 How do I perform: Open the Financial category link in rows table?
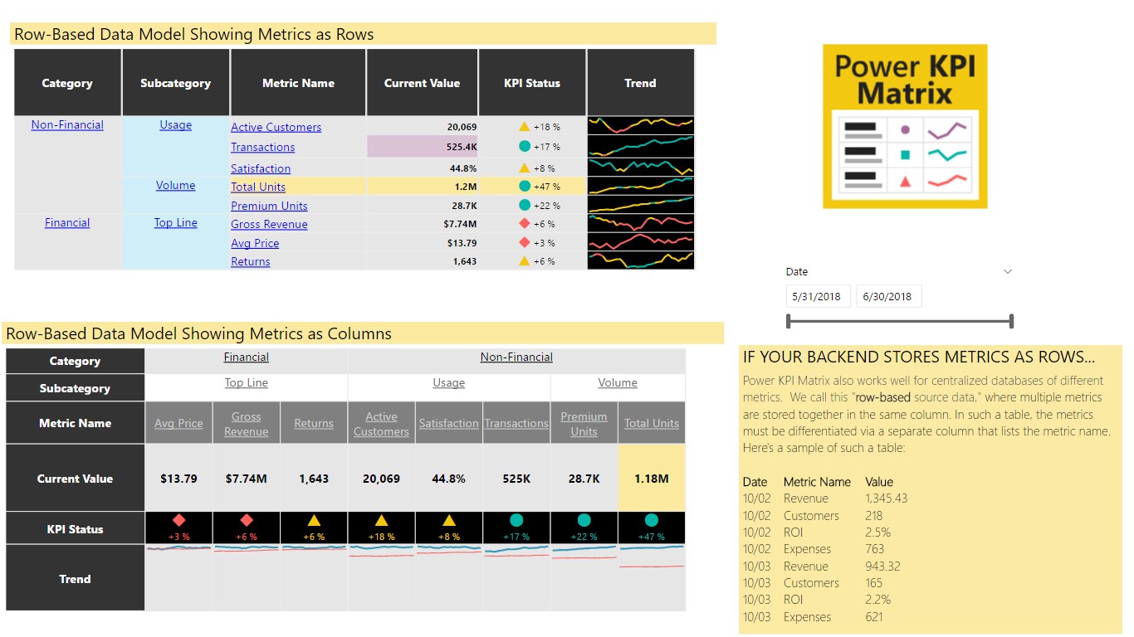pyautogui.click(x=67, y=222)
